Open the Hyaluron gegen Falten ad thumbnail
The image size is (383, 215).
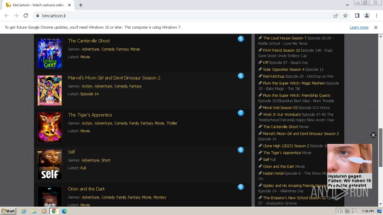coord(349,158)
